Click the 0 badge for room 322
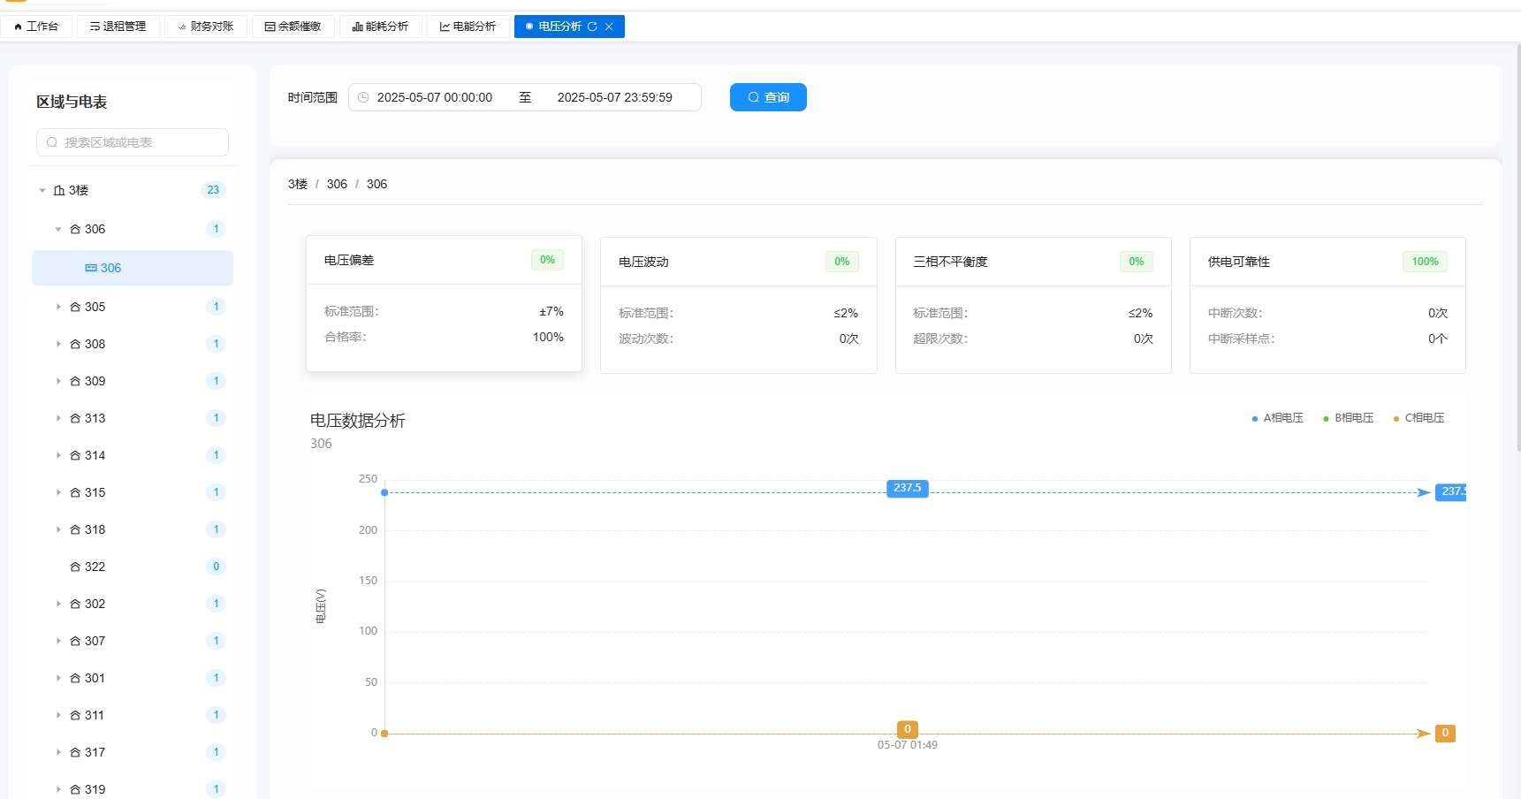Screen dimensions: 1521x799 216,567
